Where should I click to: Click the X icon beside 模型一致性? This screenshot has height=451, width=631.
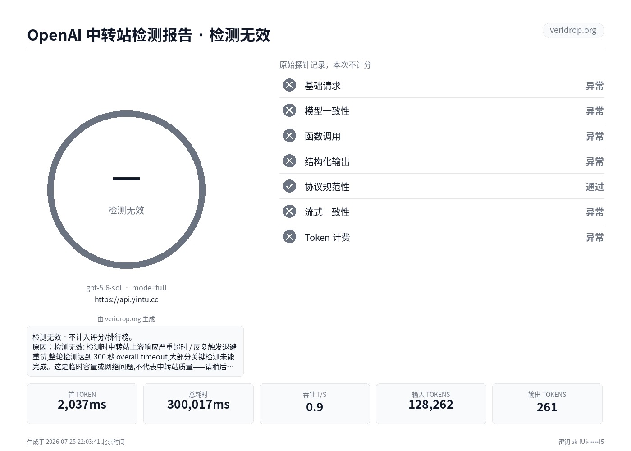point(289,110)
